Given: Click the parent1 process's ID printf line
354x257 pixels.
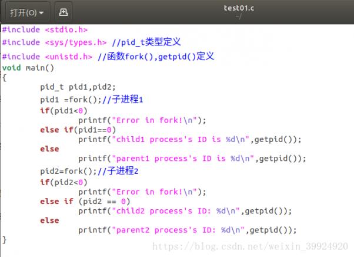Looking at the screenshot, I should click(192, 159).
